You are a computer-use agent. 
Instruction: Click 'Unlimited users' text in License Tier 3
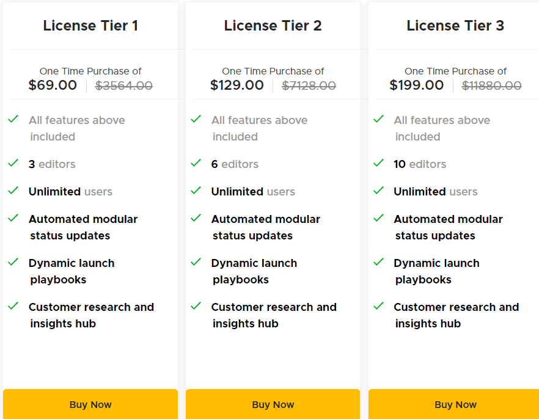(x=435, y=191)
